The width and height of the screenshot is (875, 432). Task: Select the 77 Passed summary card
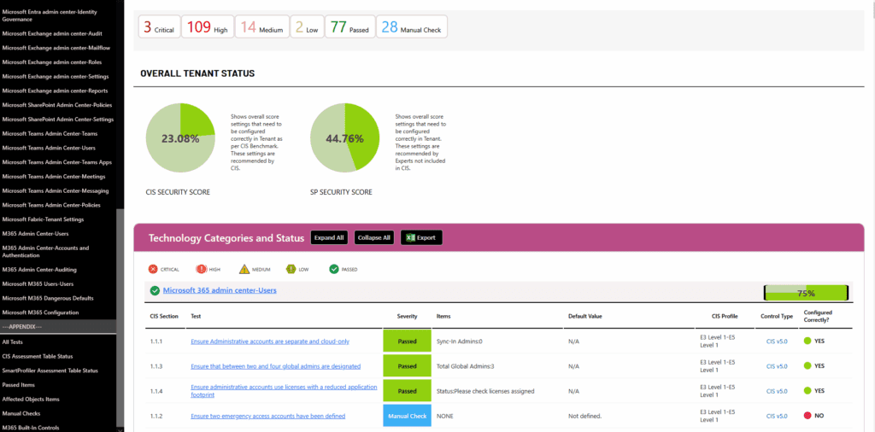click(349, 27)
